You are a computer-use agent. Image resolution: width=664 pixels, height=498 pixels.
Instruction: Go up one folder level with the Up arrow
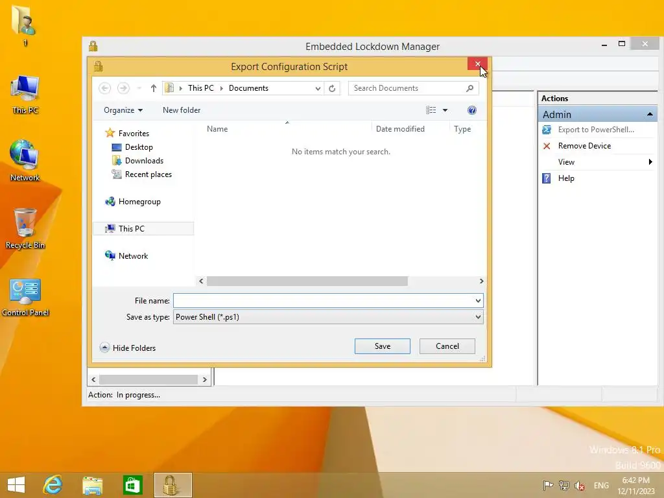pos(153,88)
